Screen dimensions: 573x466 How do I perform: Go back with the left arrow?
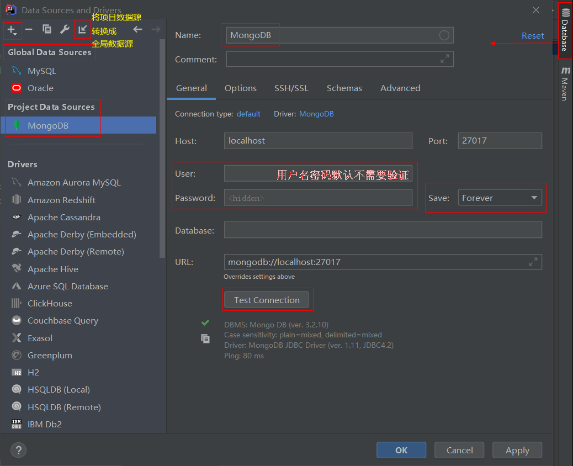pyautogui.click(x=138, y=29)
